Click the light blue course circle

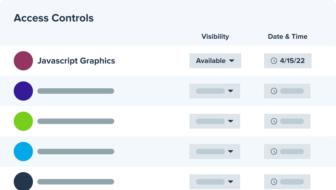(23, 152)
